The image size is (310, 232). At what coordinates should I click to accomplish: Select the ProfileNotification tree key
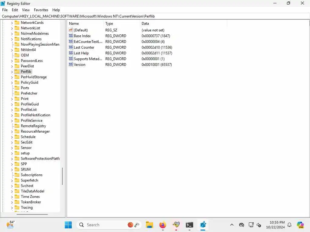pos(36,115)
